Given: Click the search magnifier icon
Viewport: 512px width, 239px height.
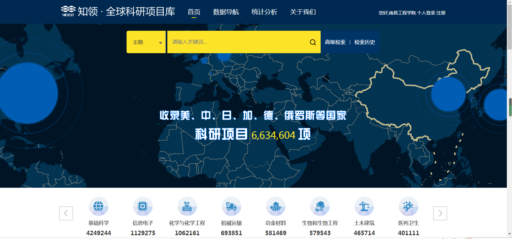Looking at the screenshot, I should click(313, 42).
